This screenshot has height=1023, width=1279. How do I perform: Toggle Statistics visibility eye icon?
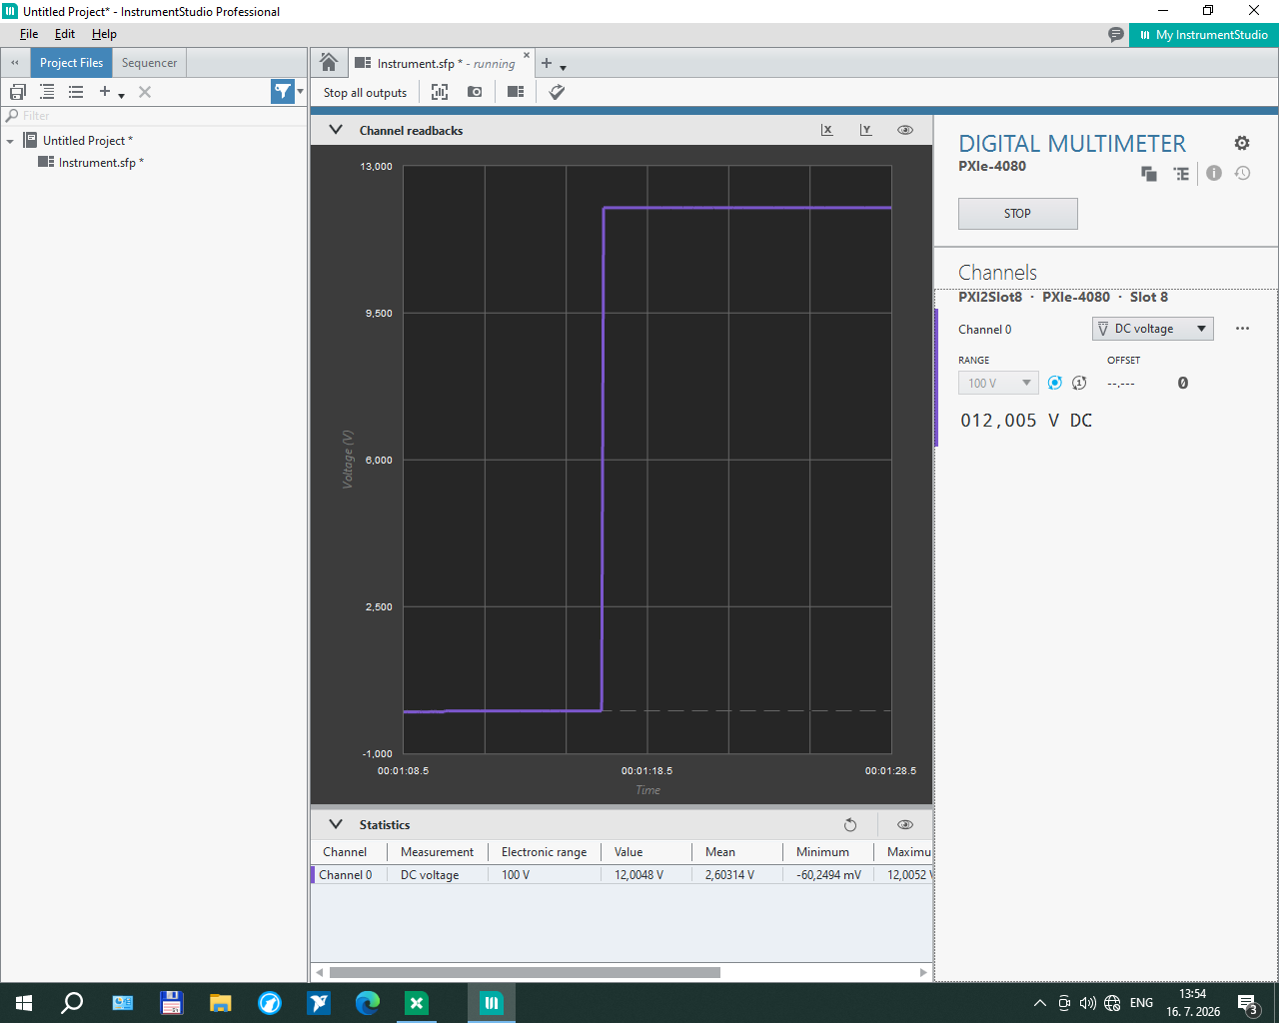tap(905, 825)
